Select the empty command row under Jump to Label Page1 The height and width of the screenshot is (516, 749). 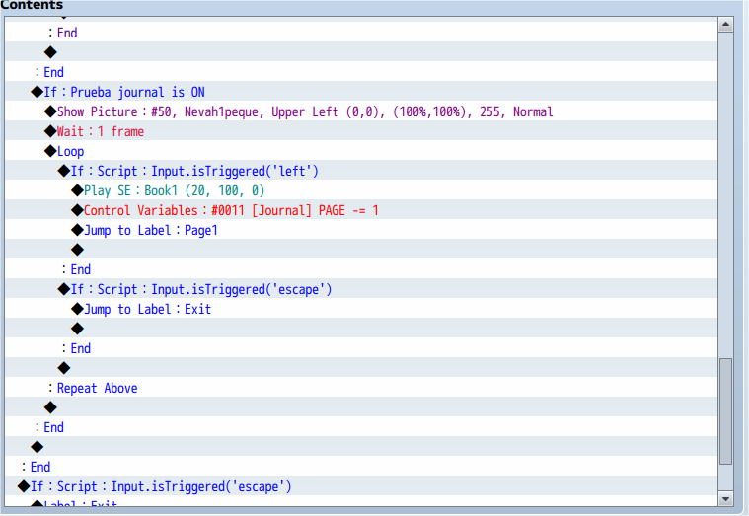coord(360,250)
